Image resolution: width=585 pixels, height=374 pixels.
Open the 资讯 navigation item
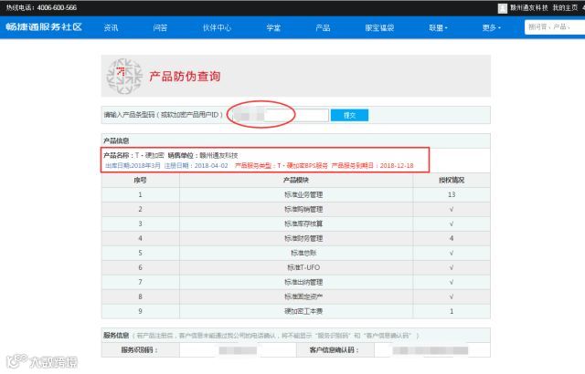pyautogui.click(x=111, y=27)
